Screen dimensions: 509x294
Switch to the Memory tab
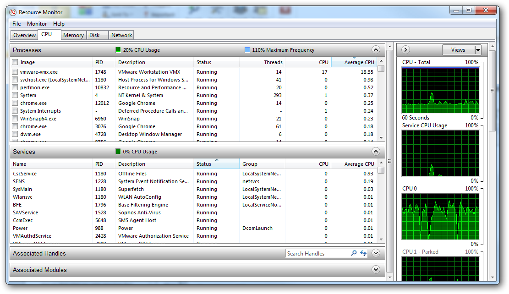tap(73, 35)
